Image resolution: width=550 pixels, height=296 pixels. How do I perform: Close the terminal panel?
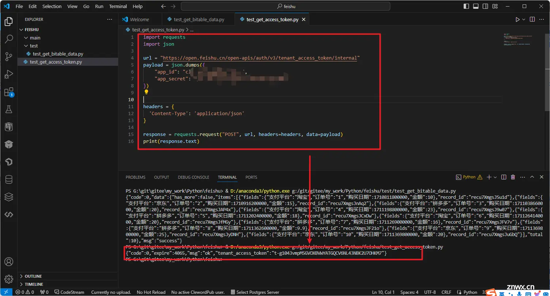[541, 177]
